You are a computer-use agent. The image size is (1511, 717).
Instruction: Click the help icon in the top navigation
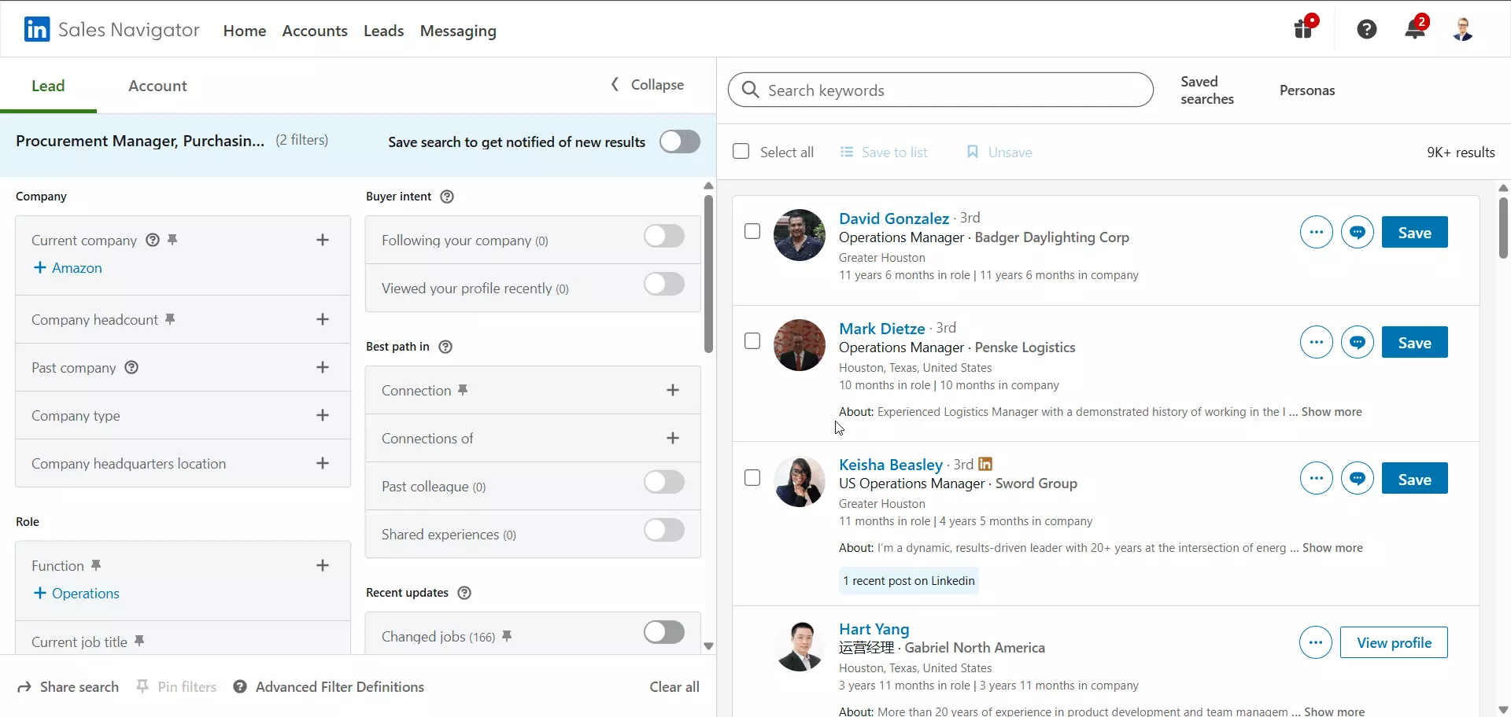(x=1367, y=28)
